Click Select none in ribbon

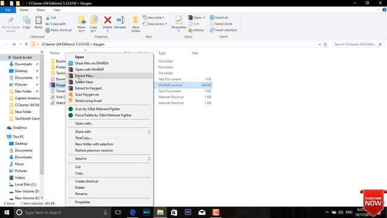[221, 24]
